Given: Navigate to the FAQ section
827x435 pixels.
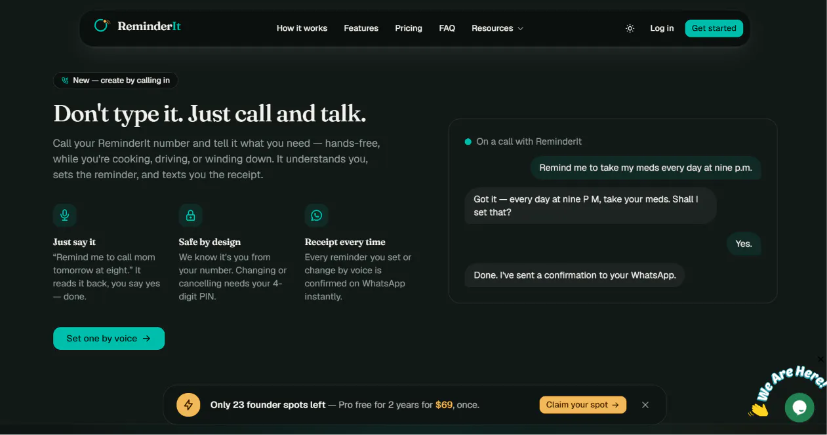Looking at the screenshot, I should coord(447,28).
